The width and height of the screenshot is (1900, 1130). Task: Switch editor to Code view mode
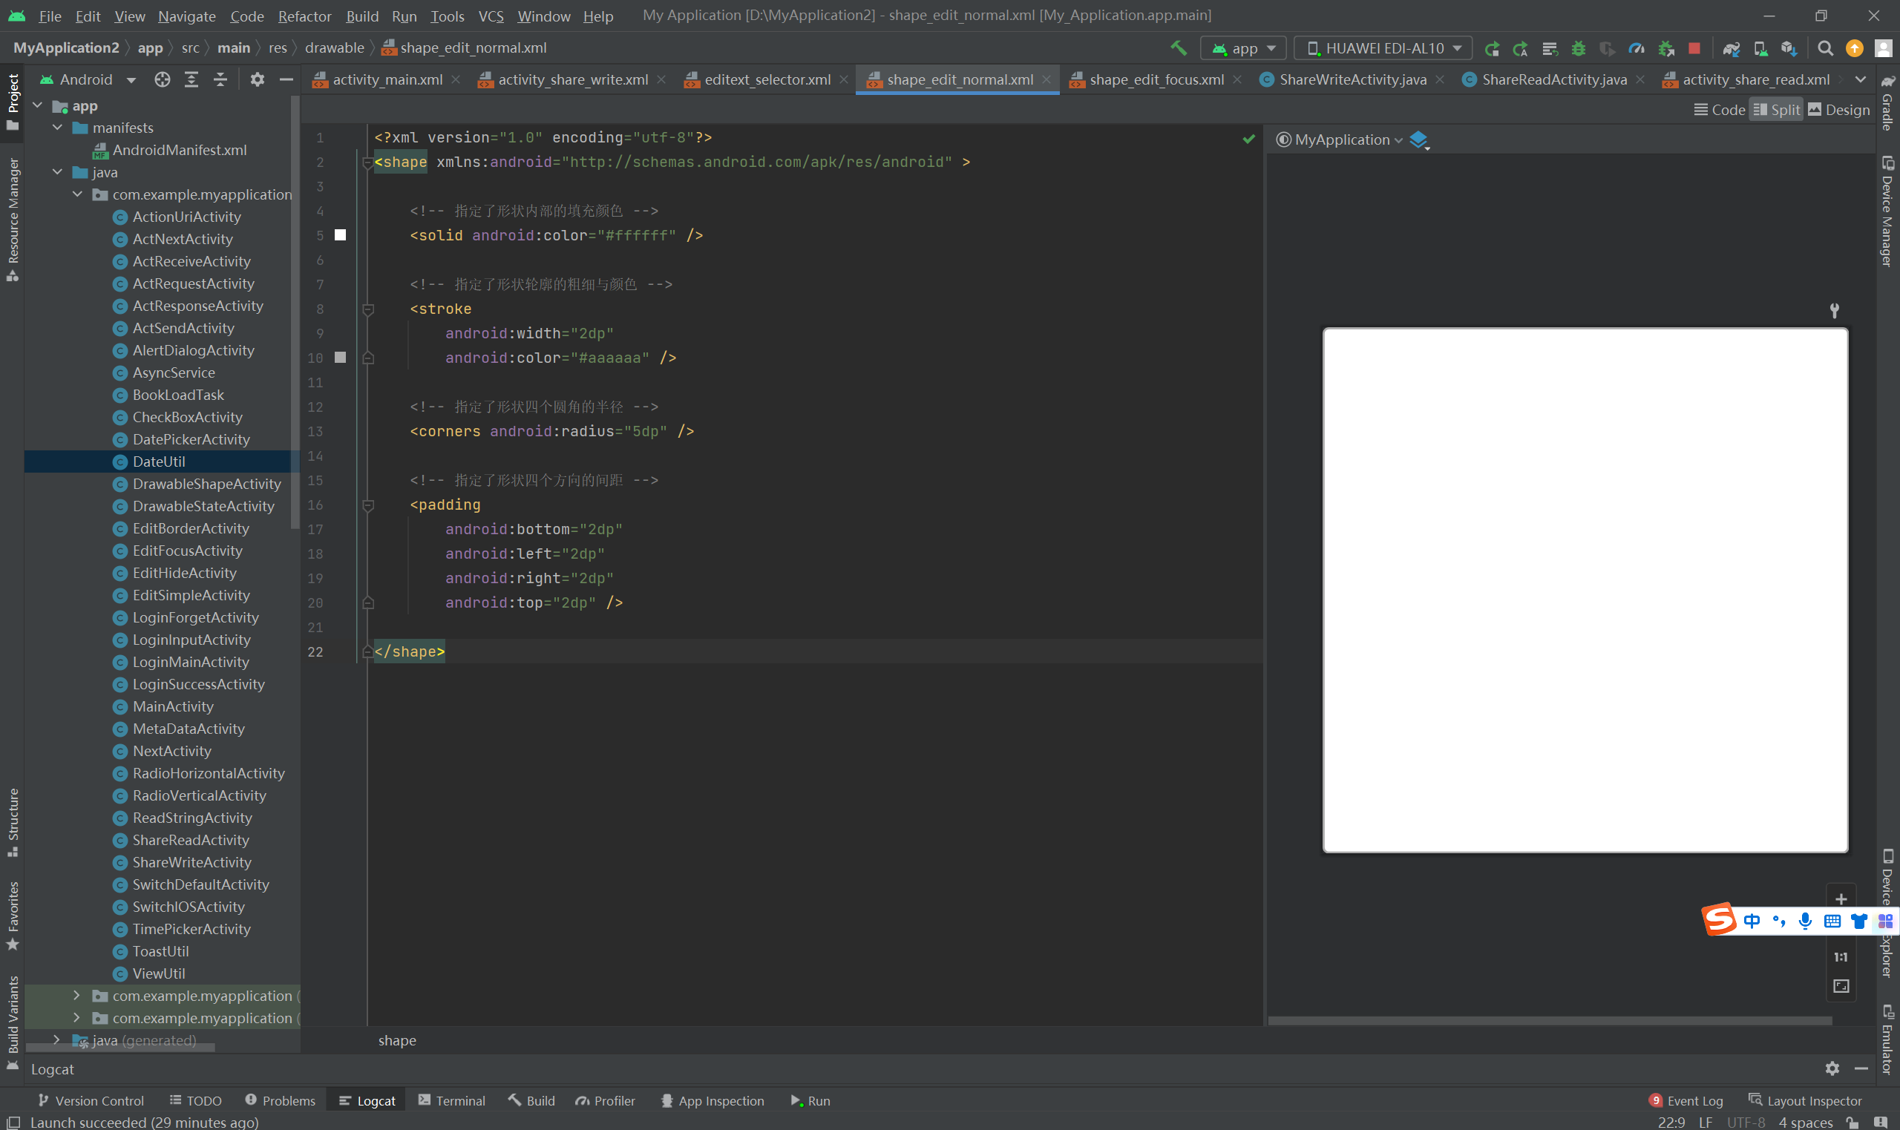[x=1719, y=110]
